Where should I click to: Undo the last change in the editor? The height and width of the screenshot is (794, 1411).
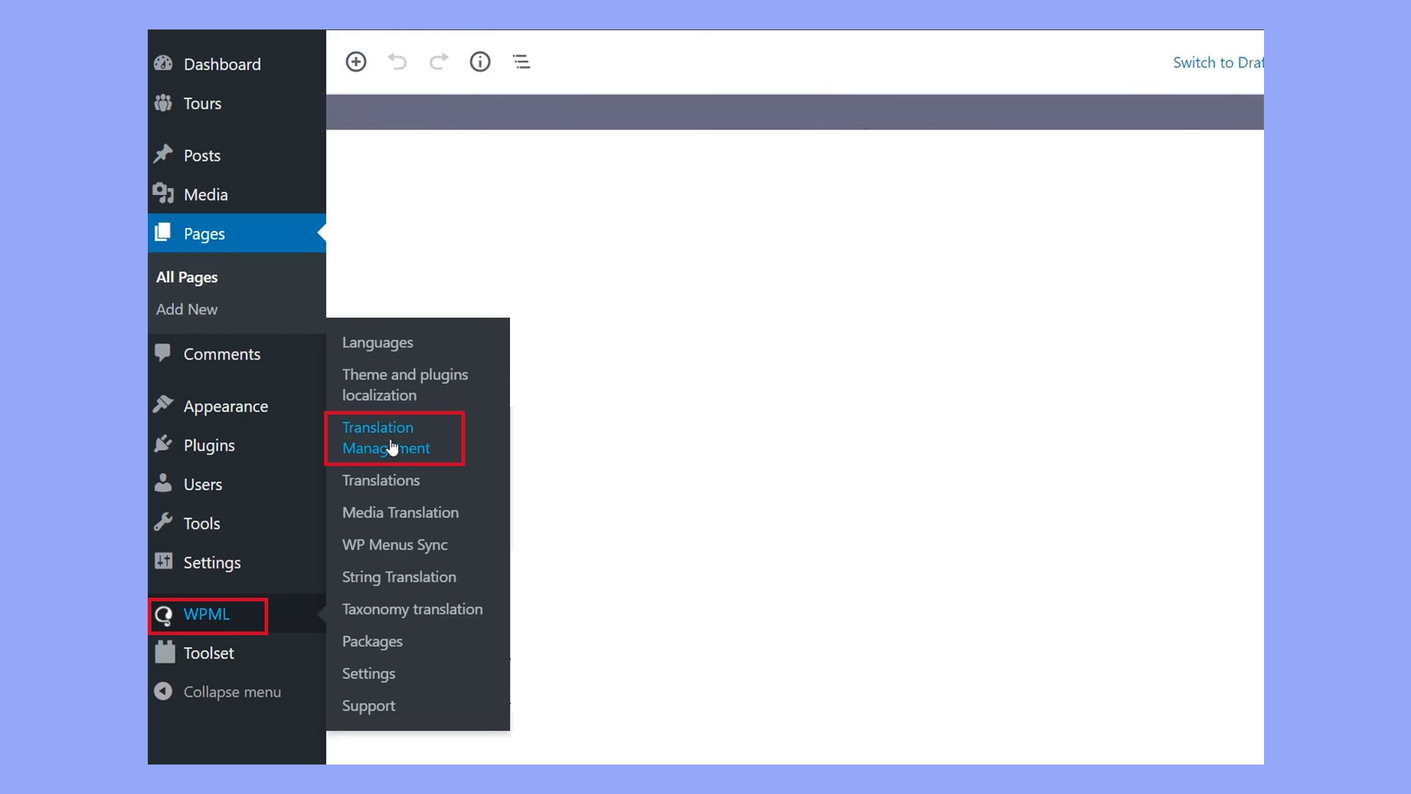point(397,62)
